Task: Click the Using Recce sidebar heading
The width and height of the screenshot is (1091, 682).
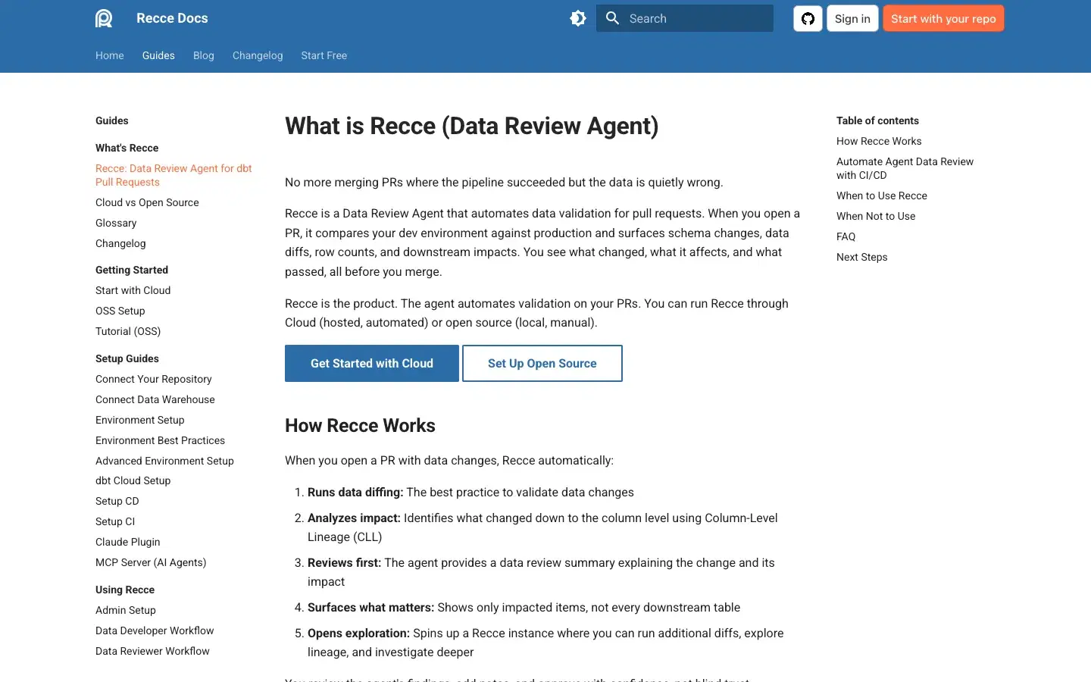Action: pyautogui.click(x=125, y=590)
